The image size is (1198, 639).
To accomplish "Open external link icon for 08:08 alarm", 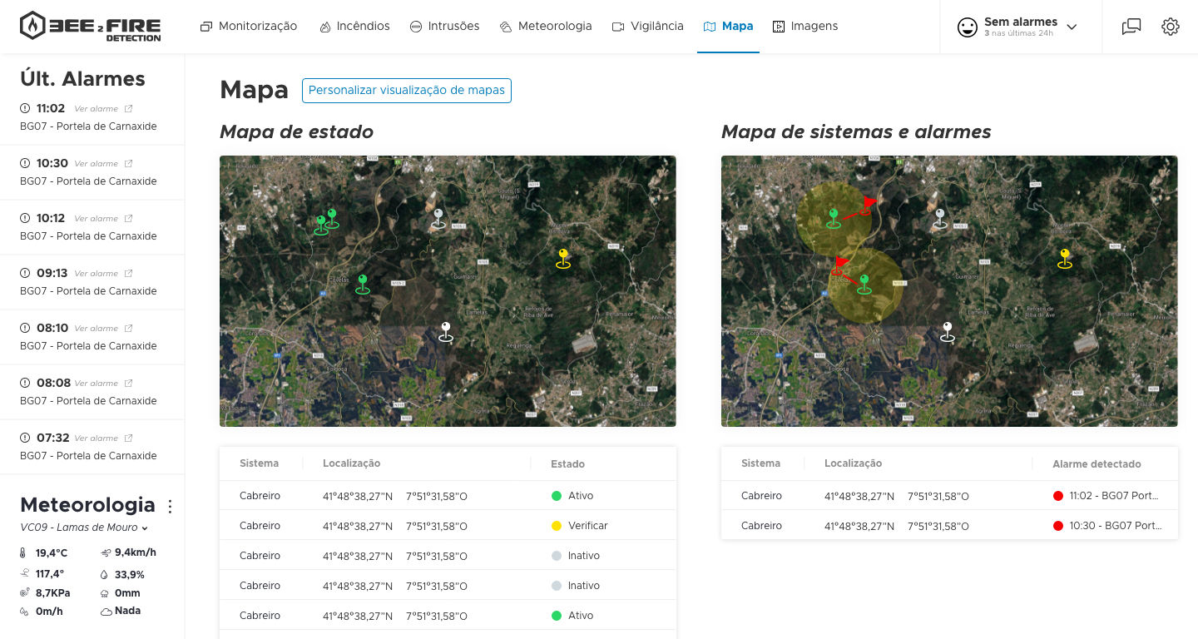I will (128, 384).
